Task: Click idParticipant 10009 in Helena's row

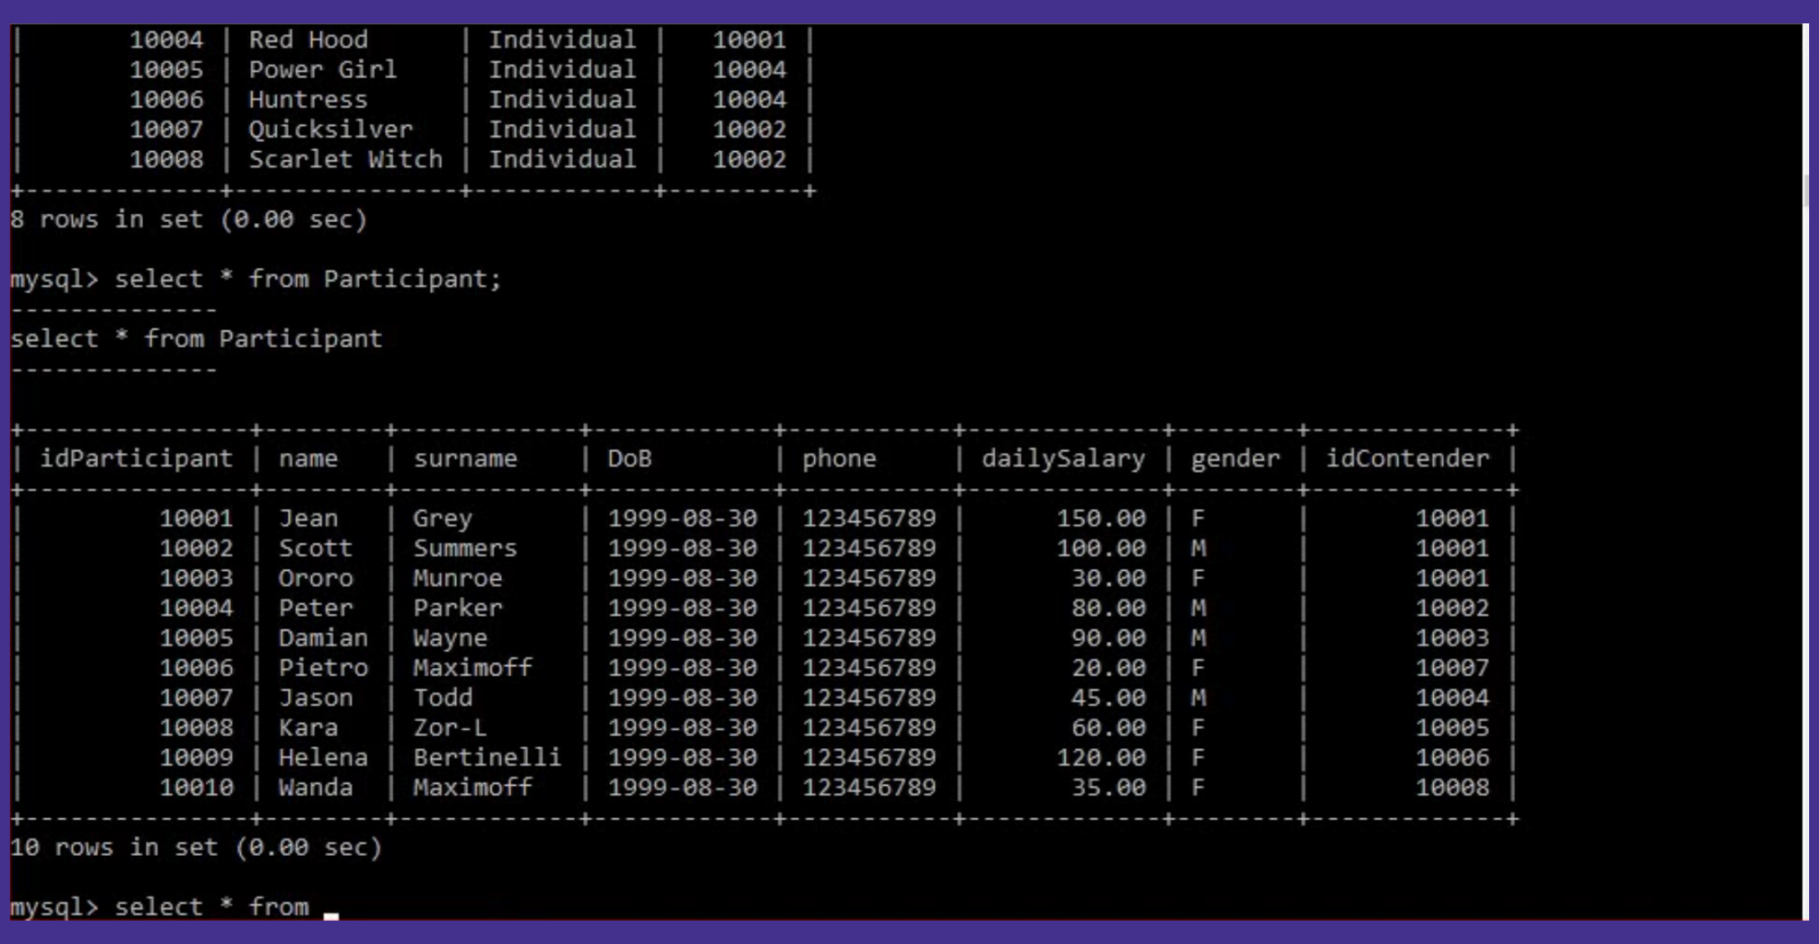Action: click(196, 757)
